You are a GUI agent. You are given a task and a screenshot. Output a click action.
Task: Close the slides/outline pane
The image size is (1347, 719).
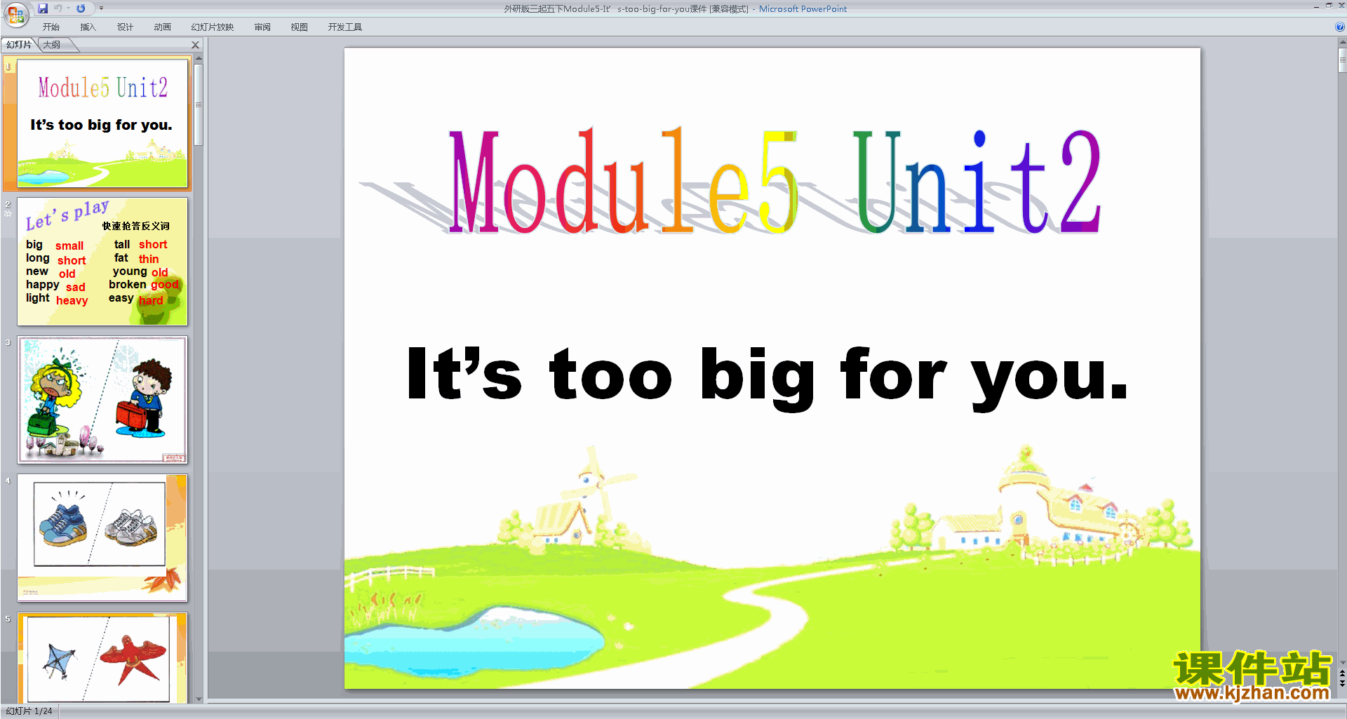pyautogui.click(x=196, y=45)
